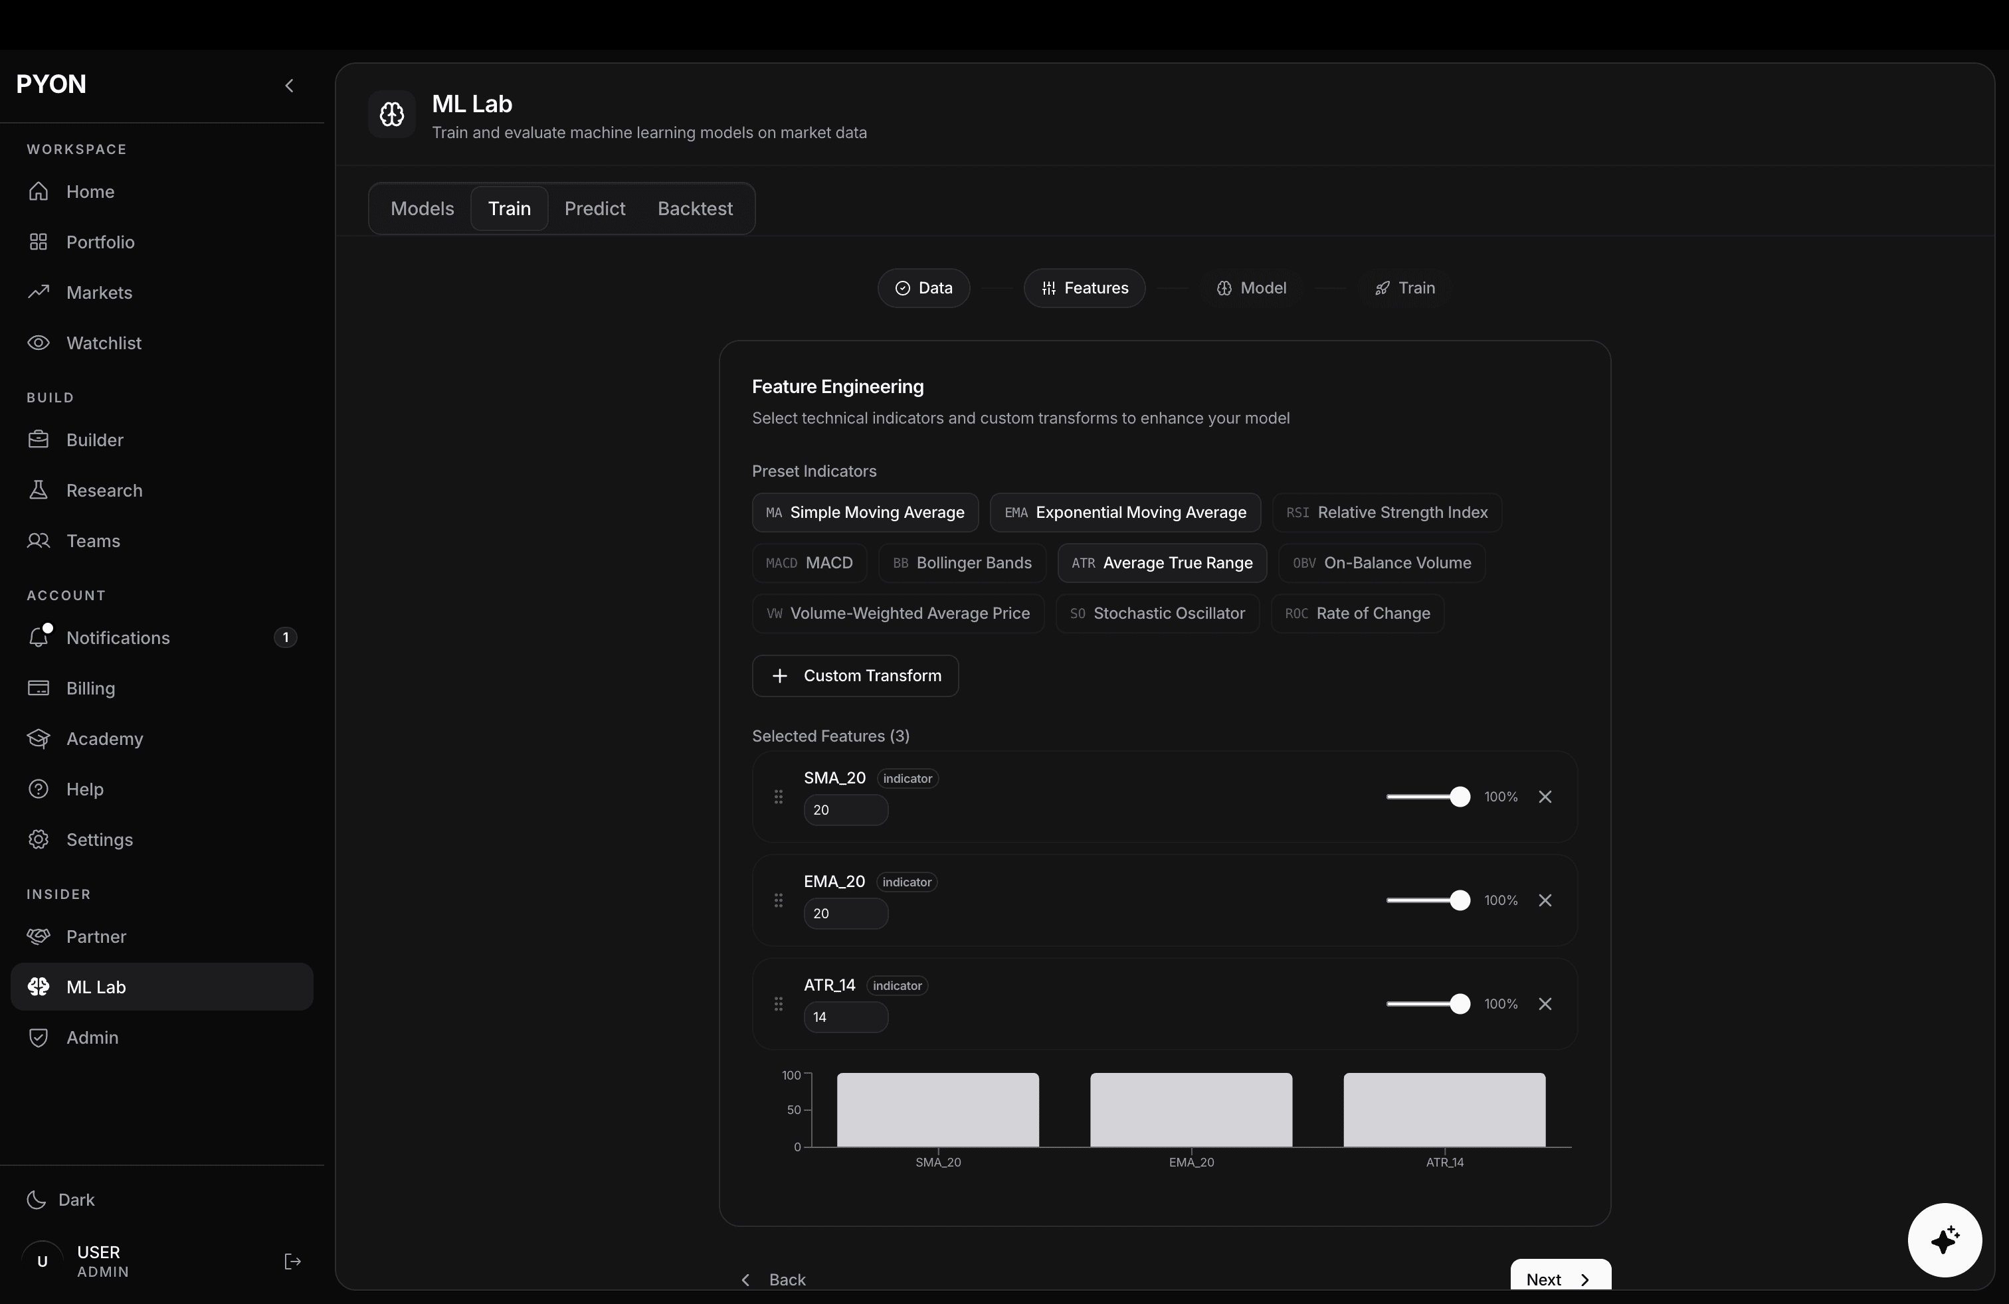
Task: Grab the drag handle for SMA_20
Action: point(778,797)
